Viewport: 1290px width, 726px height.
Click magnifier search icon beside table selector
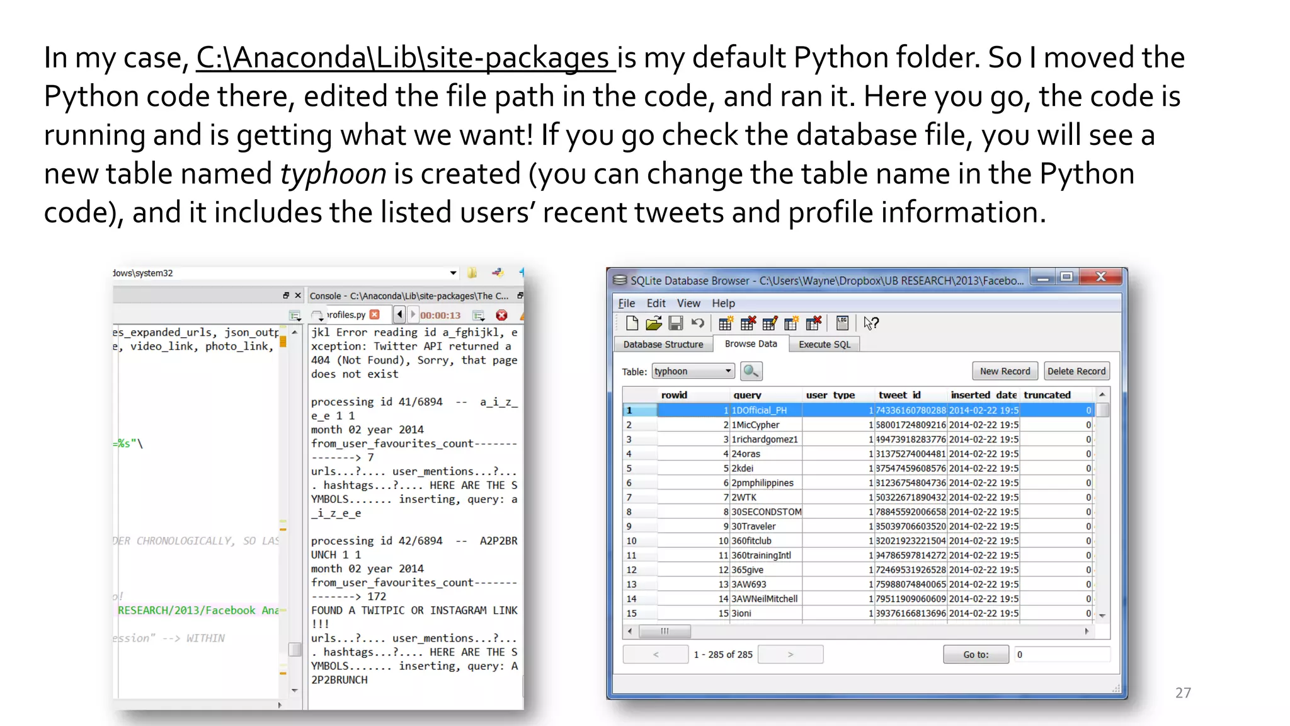tap(751, 371)
